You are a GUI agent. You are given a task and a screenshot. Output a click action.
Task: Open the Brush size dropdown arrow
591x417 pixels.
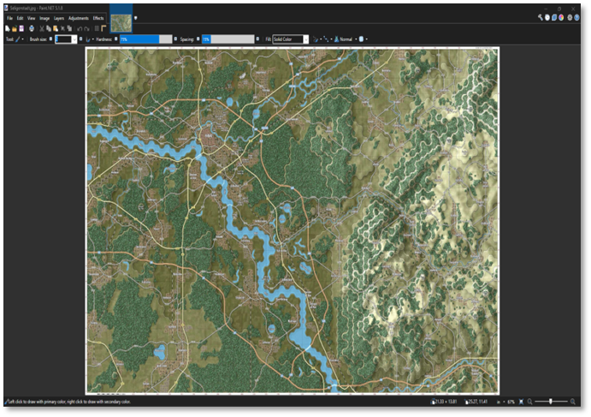[x=74, y=39]
